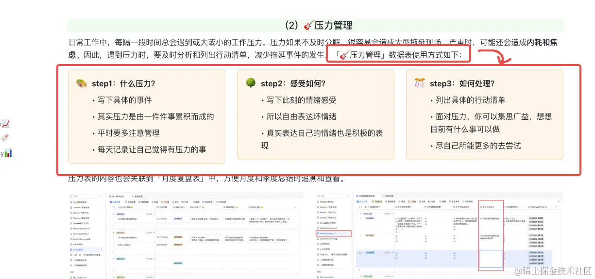
Task: Click the add-row plus below 2023/03 row, right screenshot
Action: coord(359,270)
